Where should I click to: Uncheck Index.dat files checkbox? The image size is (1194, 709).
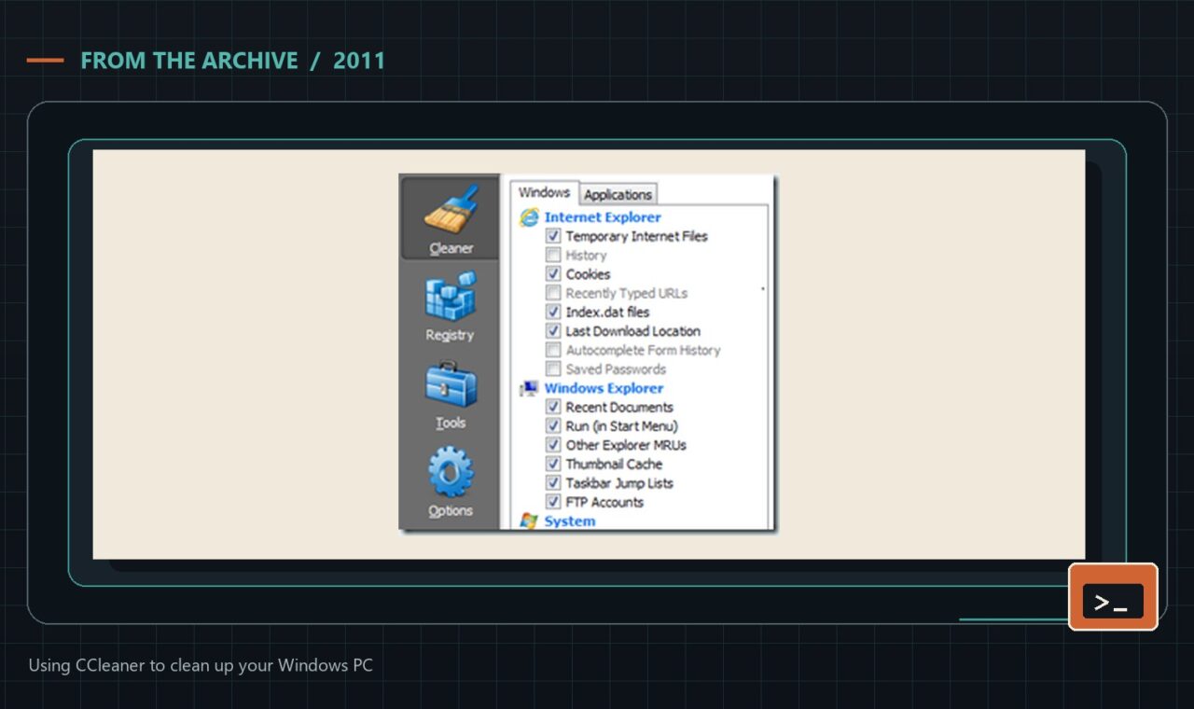tap(553, 313)
